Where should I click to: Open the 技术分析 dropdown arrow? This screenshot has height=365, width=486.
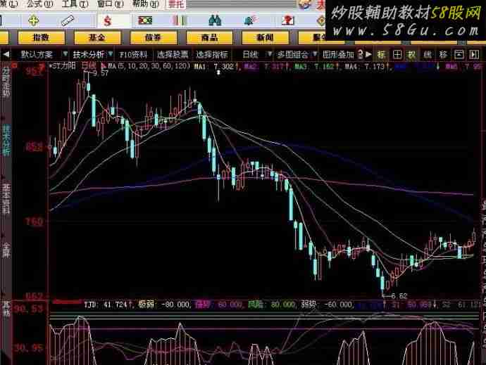tap(110, 54)
